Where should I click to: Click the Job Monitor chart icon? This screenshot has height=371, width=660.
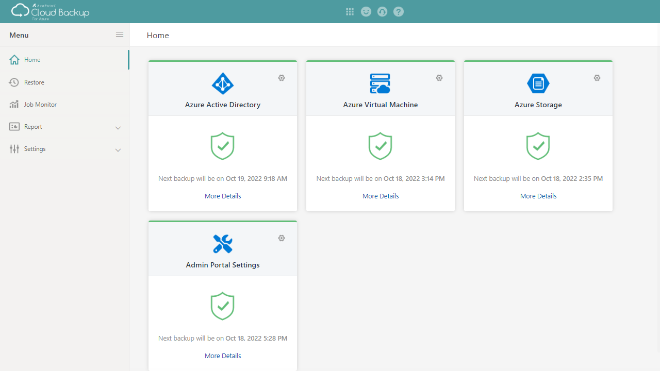14,104
